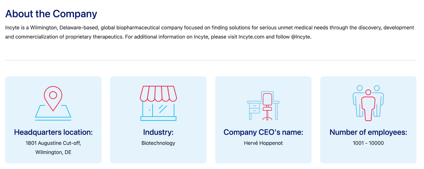Screen dimensions: 424x169
Task: Click the red person figure in employees icon
Action: 368,105
